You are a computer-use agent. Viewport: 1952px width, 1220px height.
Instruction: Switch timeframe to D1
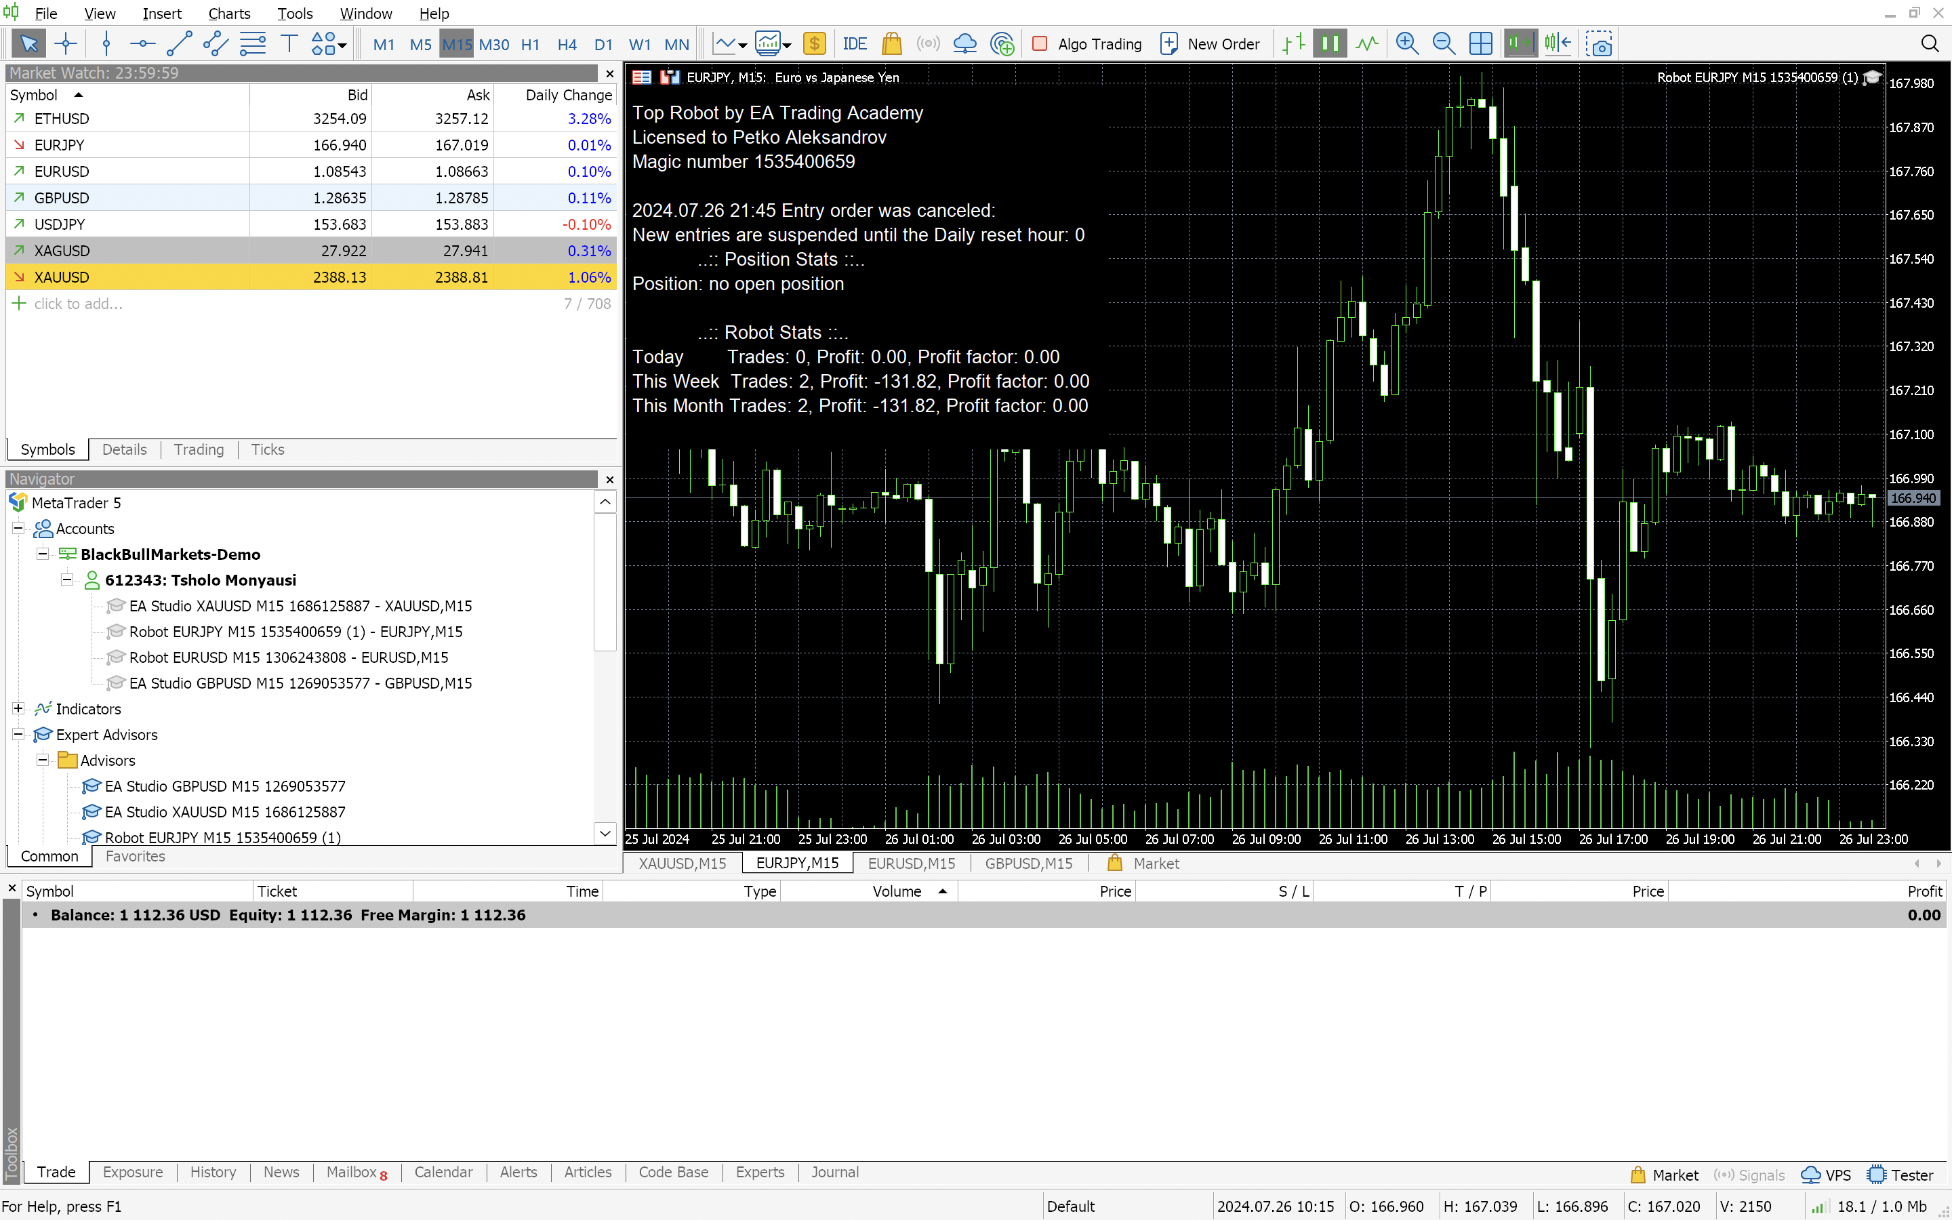coord(603,44)
